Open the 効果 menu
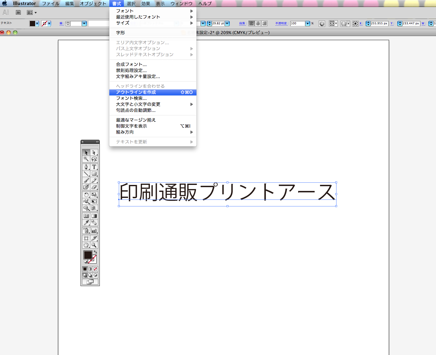The width and height of the screenshot is (436, 355). 146,3
